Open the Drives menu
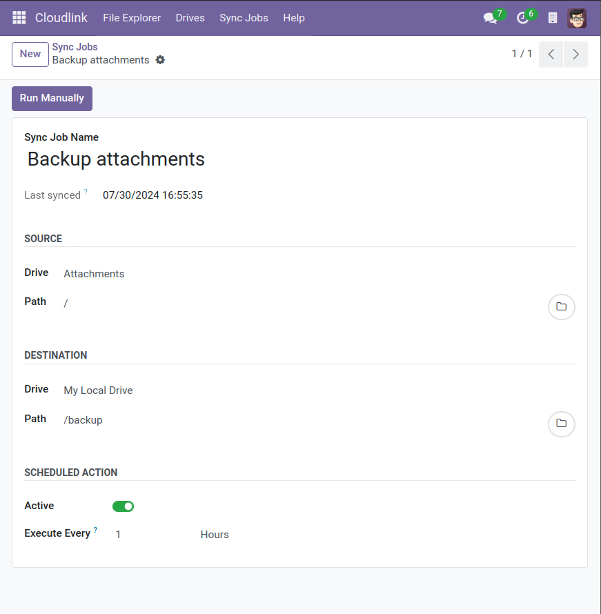 pyautogui.click(x=190, y=18)
